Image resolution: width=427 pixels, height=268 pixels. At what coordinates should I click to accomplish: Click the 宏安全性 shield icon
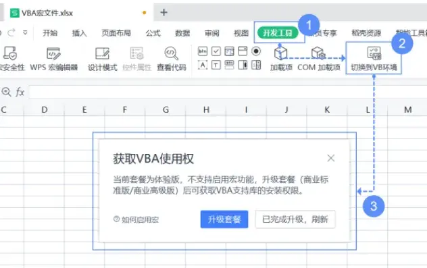pos(10,53)
